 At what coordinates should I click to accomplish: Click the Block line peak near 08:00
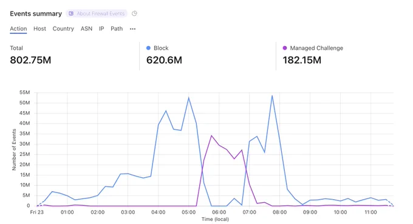(272, 96)
